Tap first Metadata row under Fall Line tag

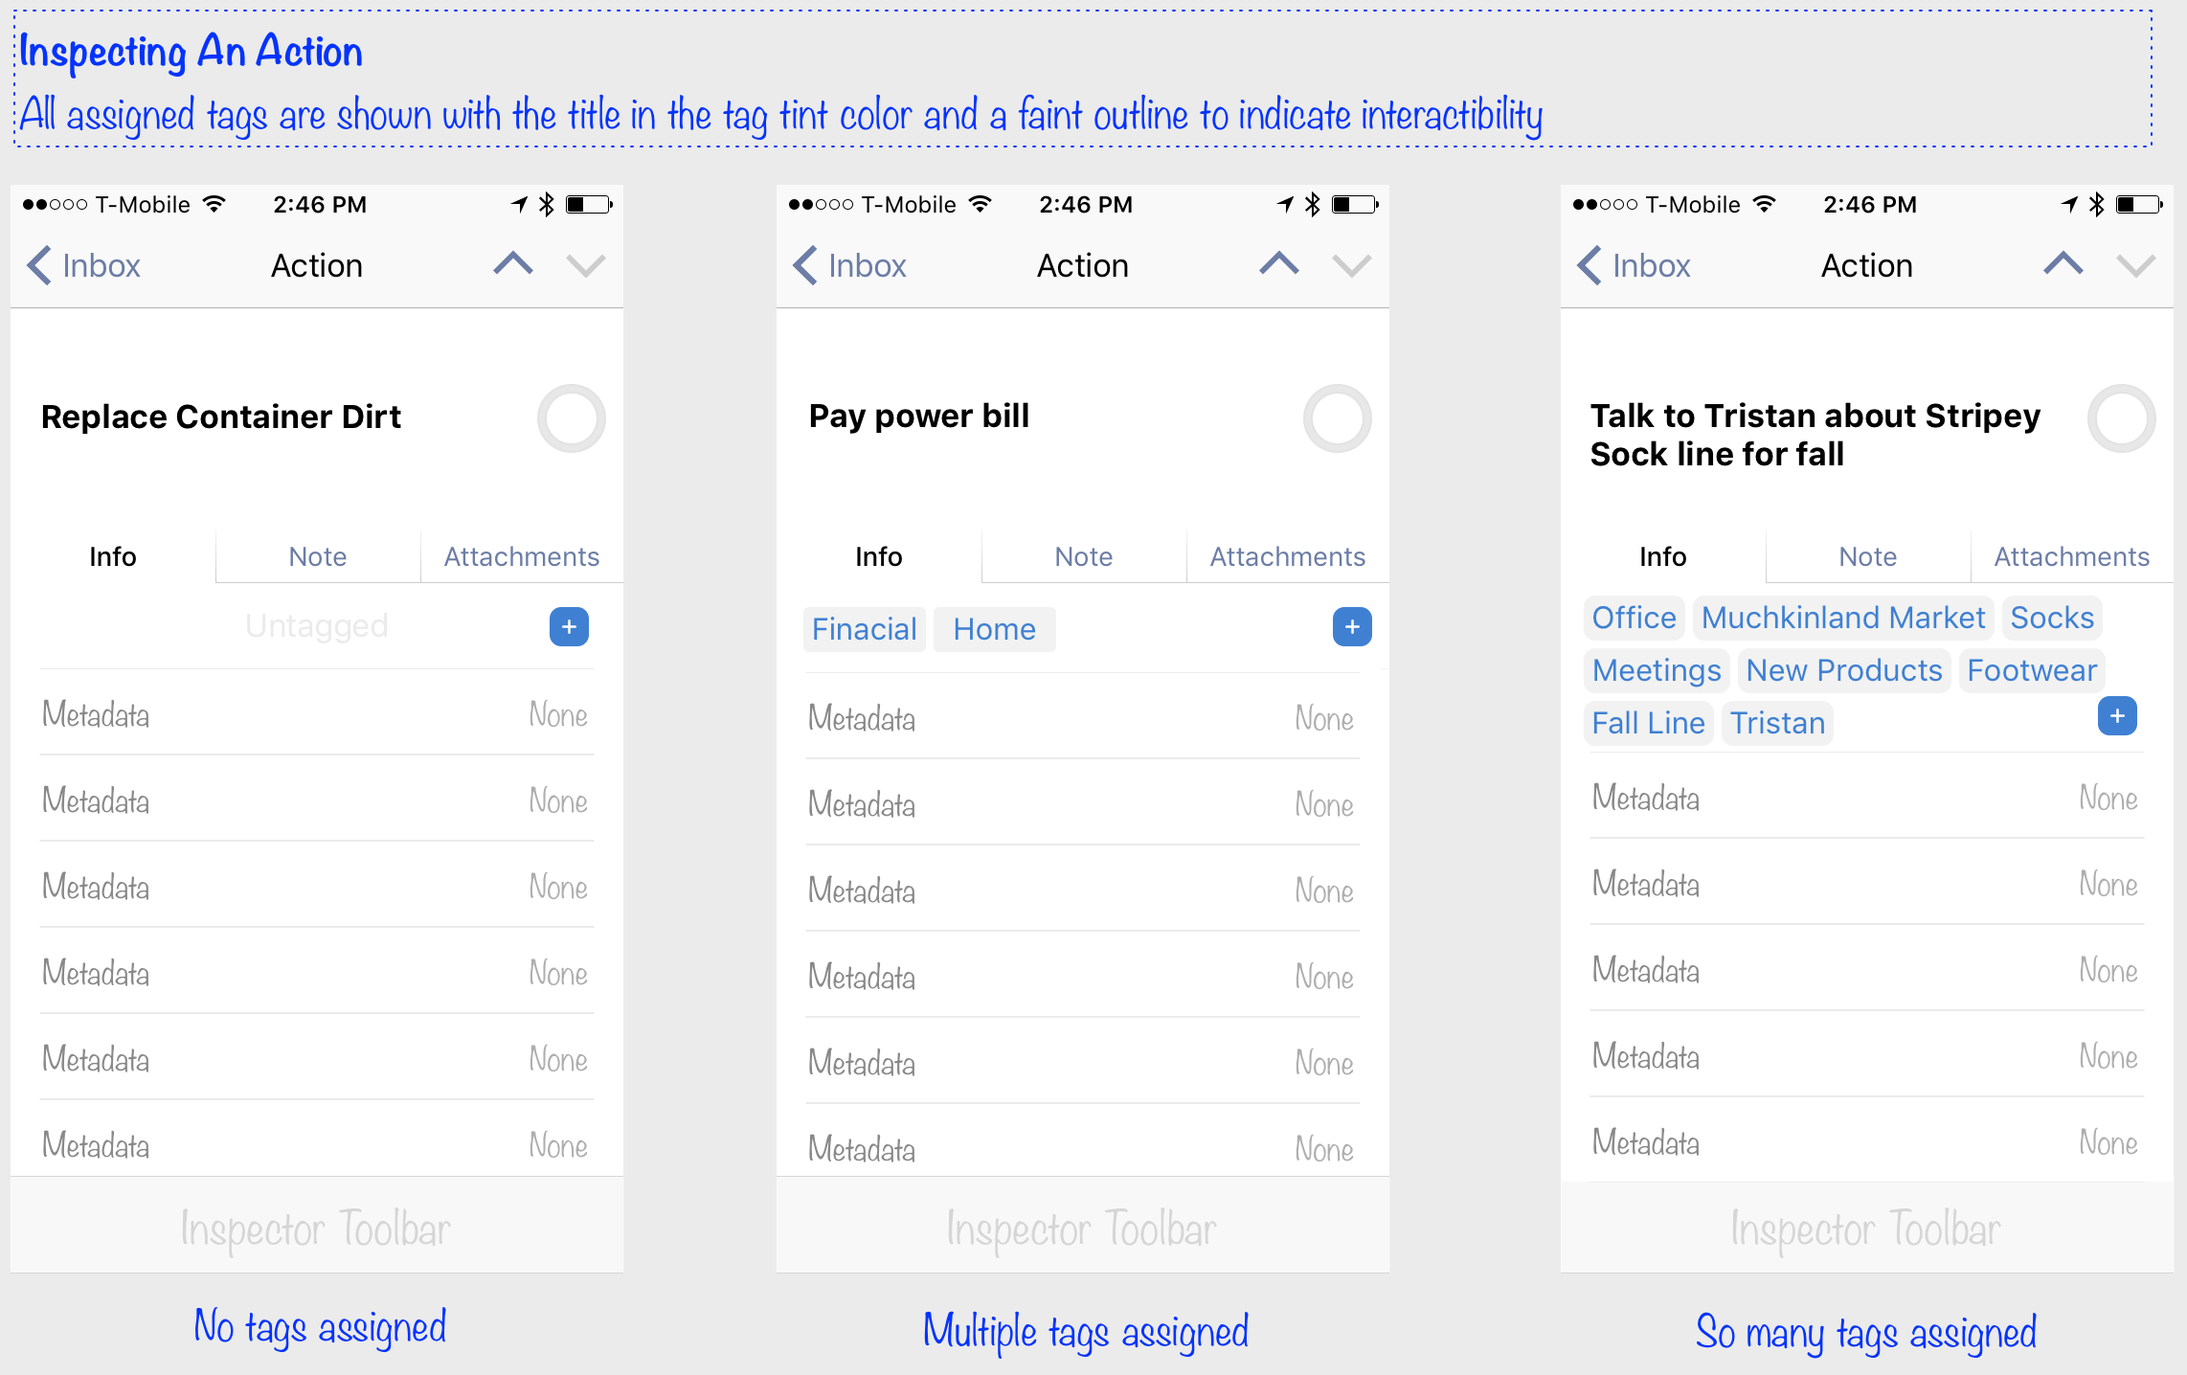[x=1867, y=797]
